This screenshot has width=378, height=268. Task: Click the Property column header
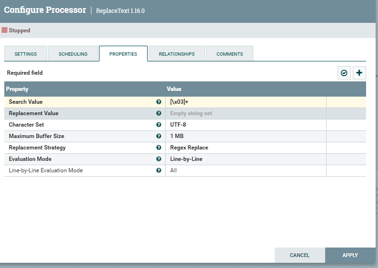click(17, 89)
